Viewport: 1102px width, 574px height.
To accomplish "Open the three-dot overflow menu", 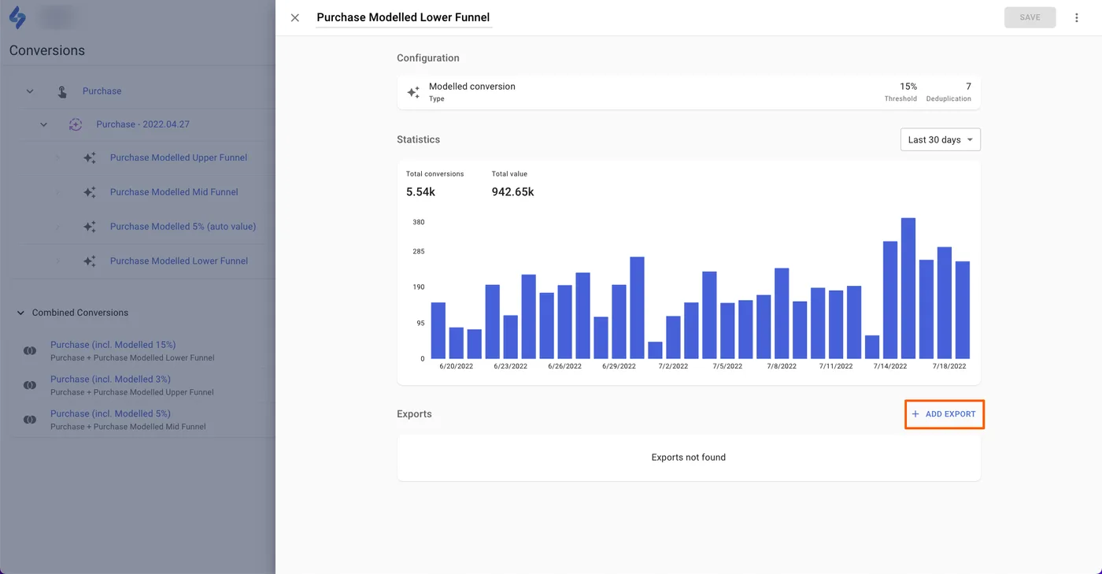I will [1077, 17].
